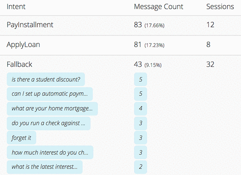
Task: Click the PayInstallment sessions value 12
Action: [x=210, y=25]
